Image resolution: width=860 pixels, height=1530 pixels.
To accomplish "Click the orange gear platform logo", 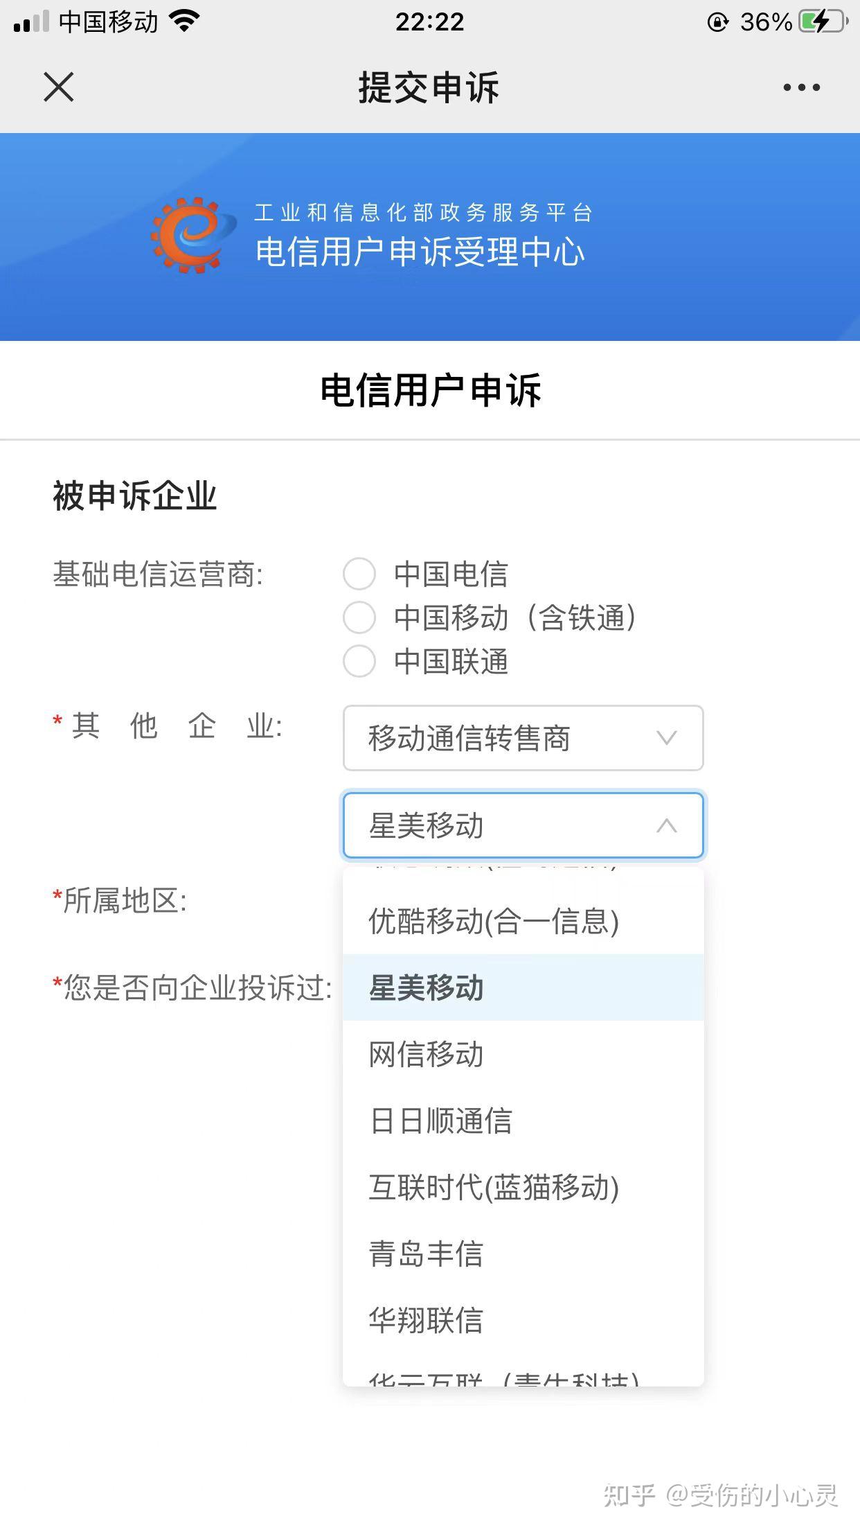I will pos(188,236).
